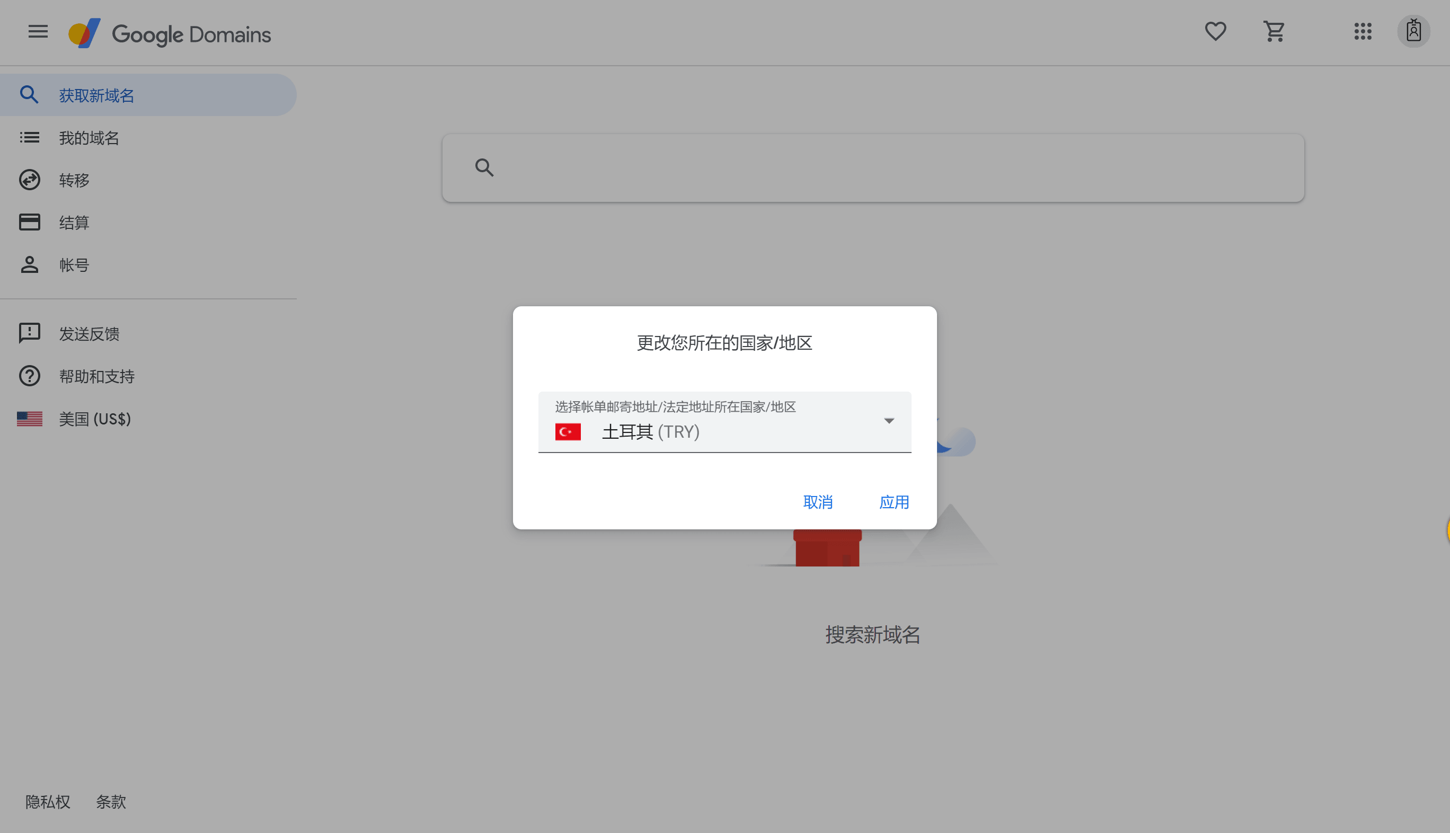The width and height of the screenshot is (1450, 833).
Task: Open 我的域名 sidebar item
Action: click(148, 137)
